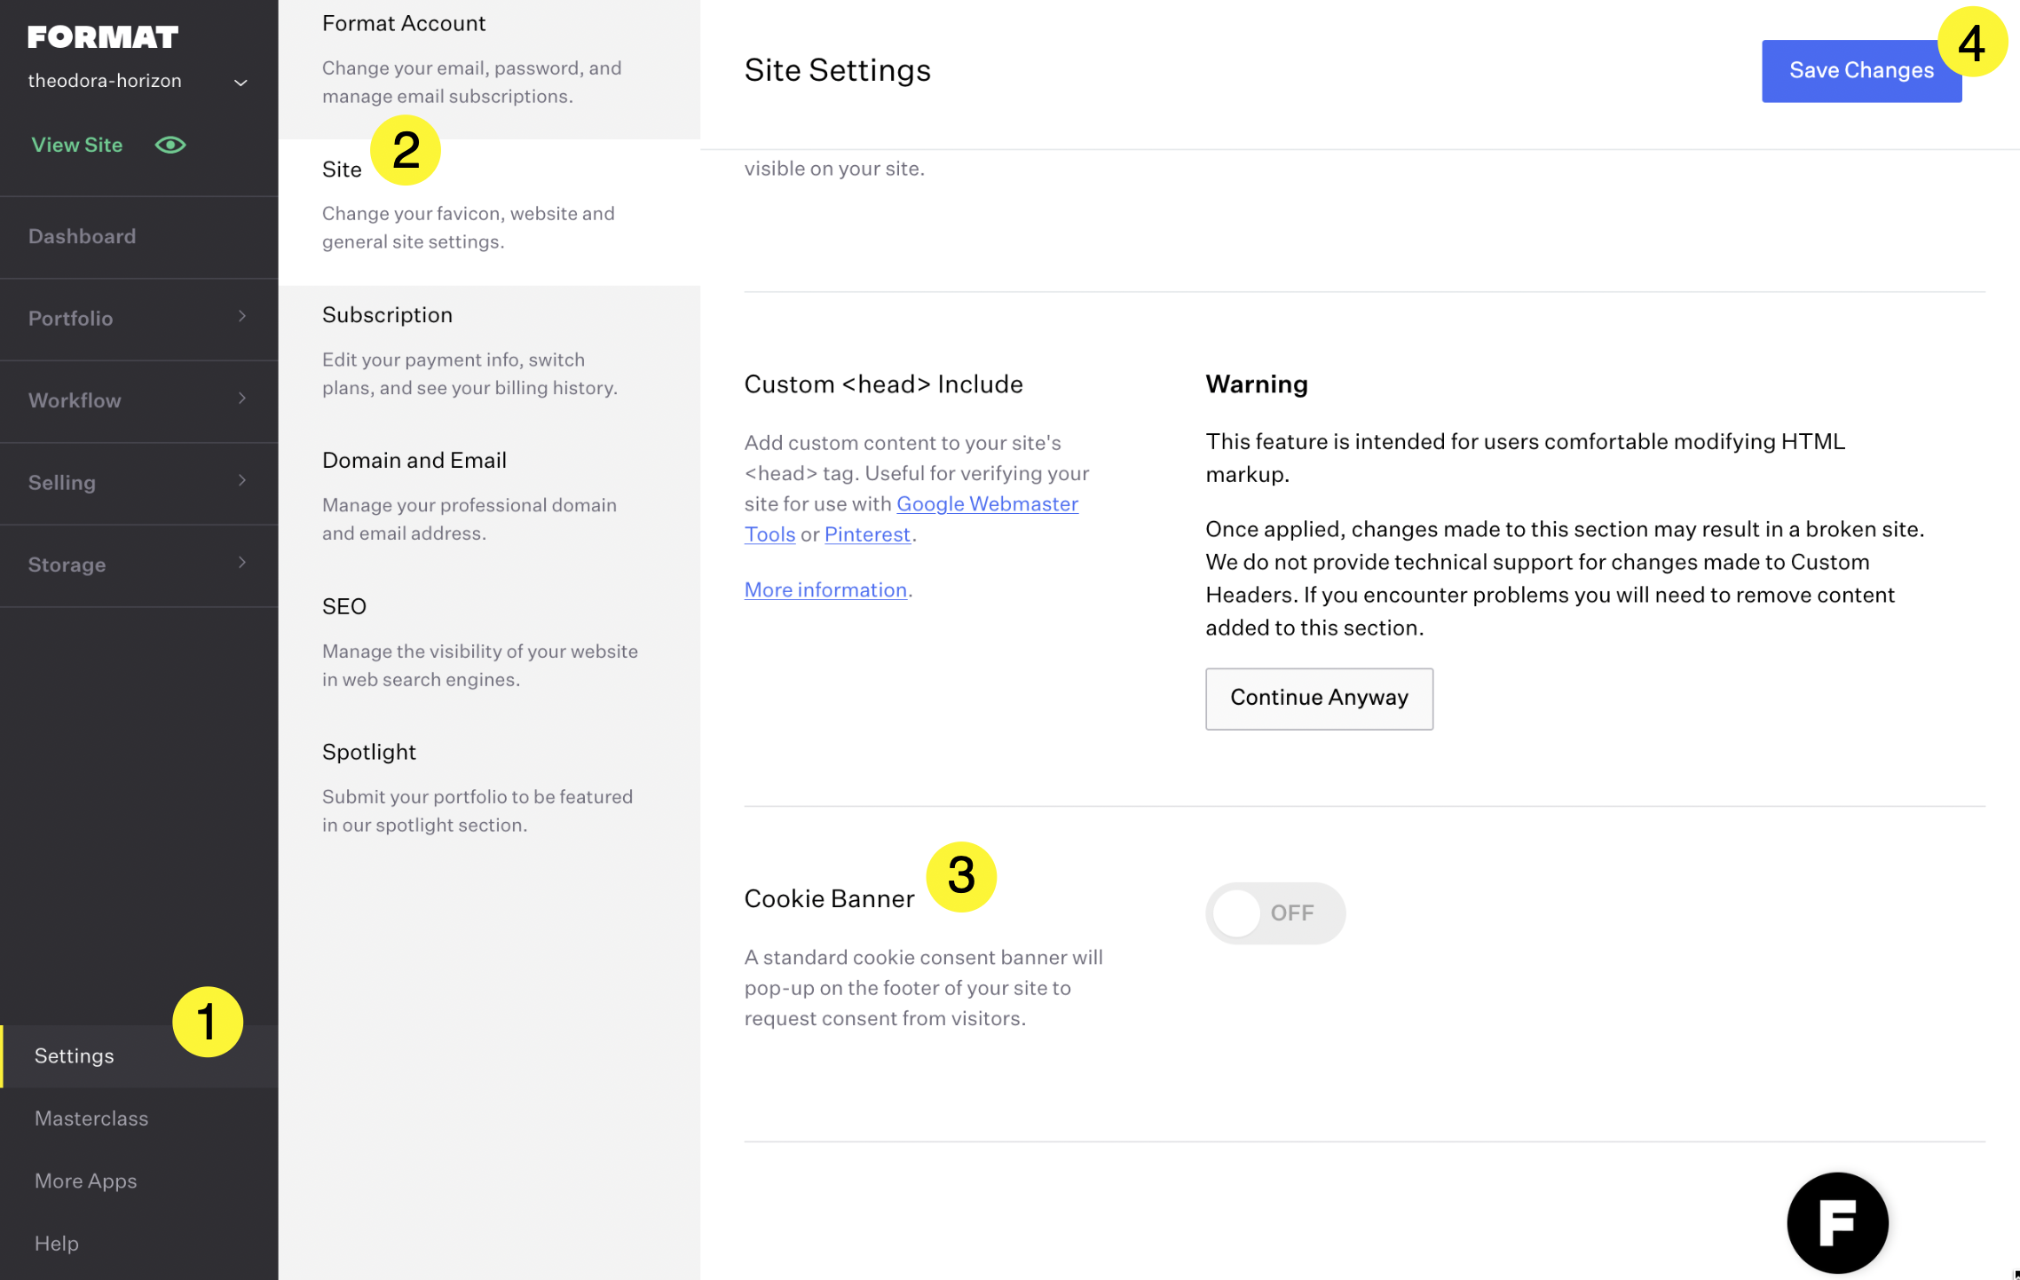Click the eye icon beside View Site
Image resolution: width=2020 pixels, height=1280 pixels.
pyautogui.click(x=170, y=144)
